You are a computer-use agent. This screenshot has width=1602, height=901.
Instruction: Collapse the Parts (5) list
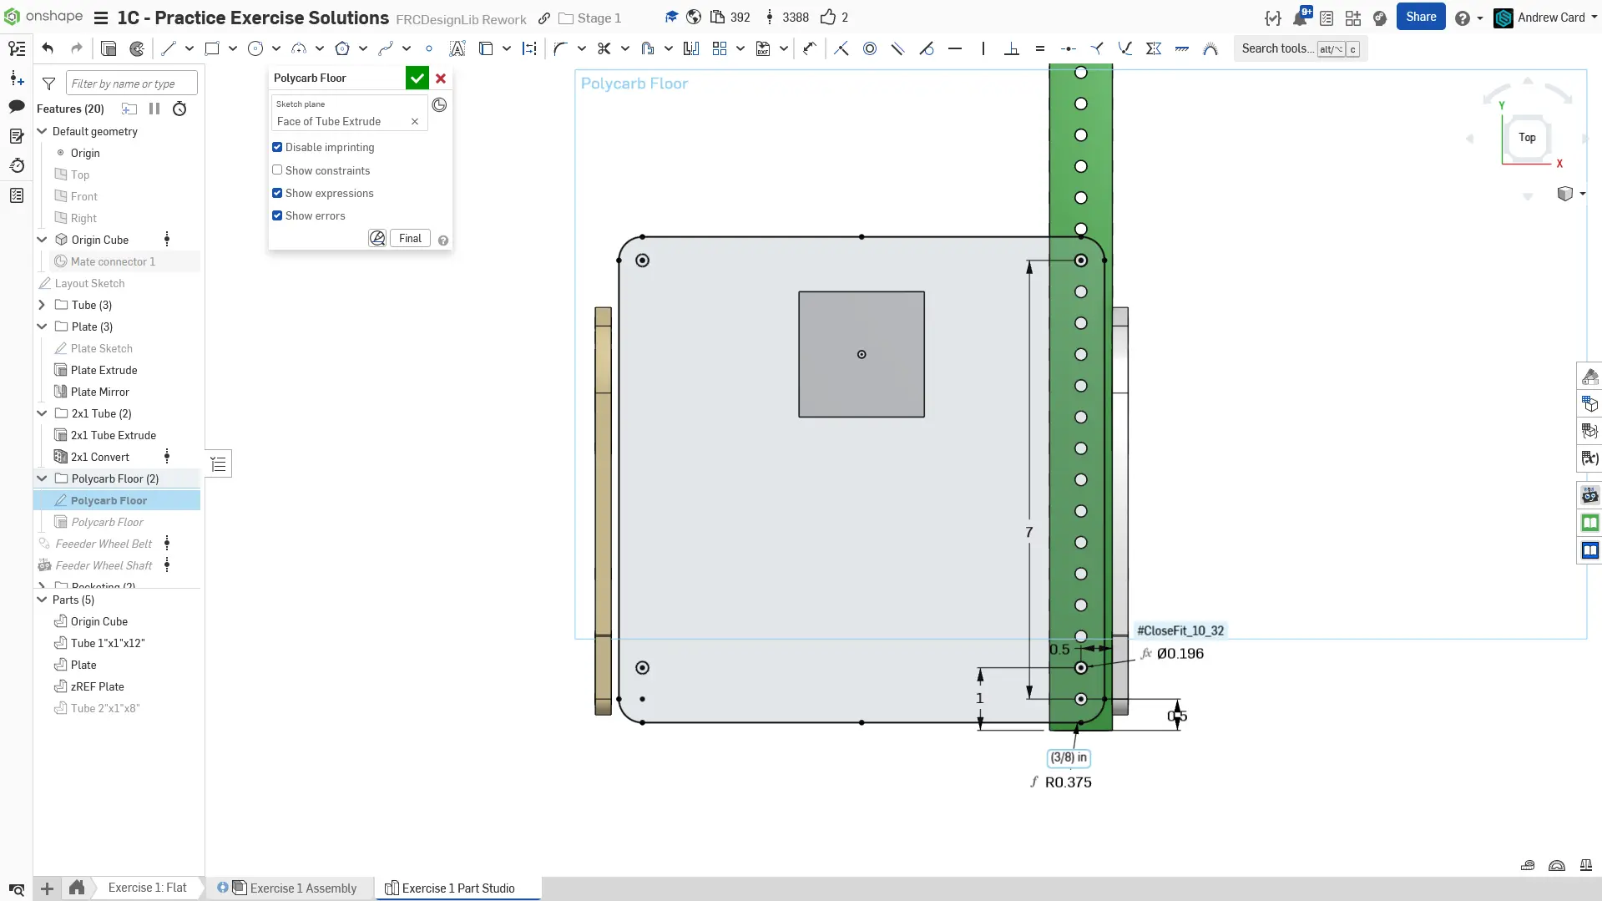[x=42, y=600]
